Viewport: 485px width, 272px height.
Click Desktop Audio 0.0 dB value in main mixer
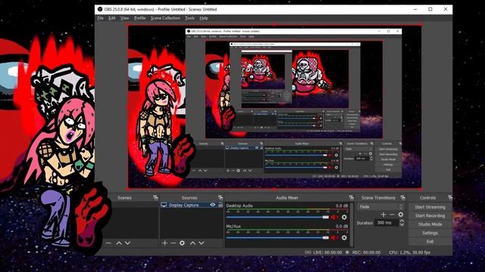click(342, 206)
